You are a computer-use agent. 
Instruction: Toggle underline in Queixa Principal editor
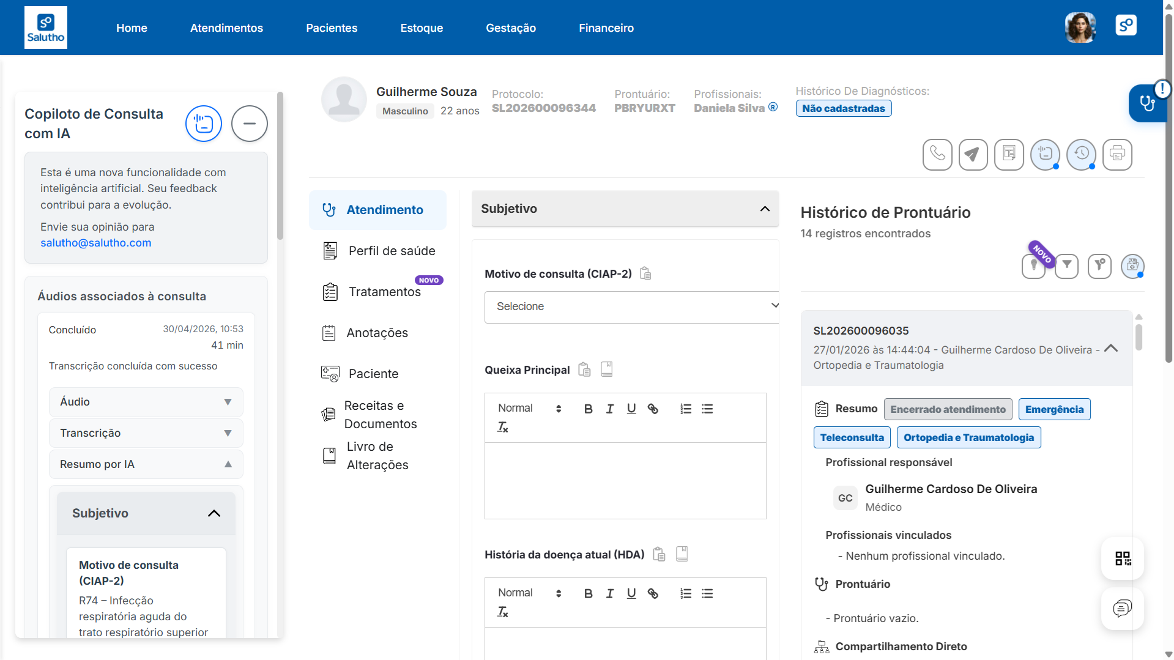click(631, 409)
